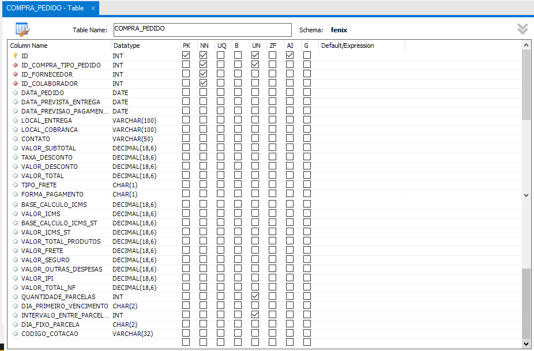Click the diamond icon of VALOR_DESCONTO
Screen dimensions: 534x351
pyautogui.click(x=16, y=166)
